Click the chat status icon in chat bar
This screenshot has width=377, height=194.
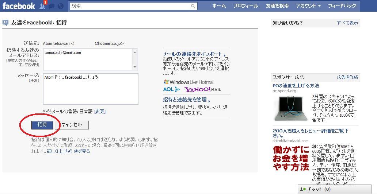(x=303, y=189)
